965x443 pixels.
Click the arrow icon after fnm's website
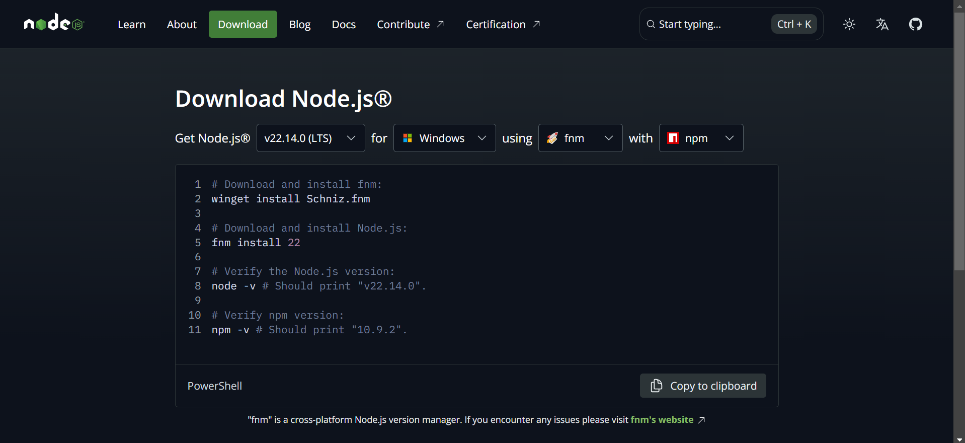pyautogui.click(x=701, y=420)
